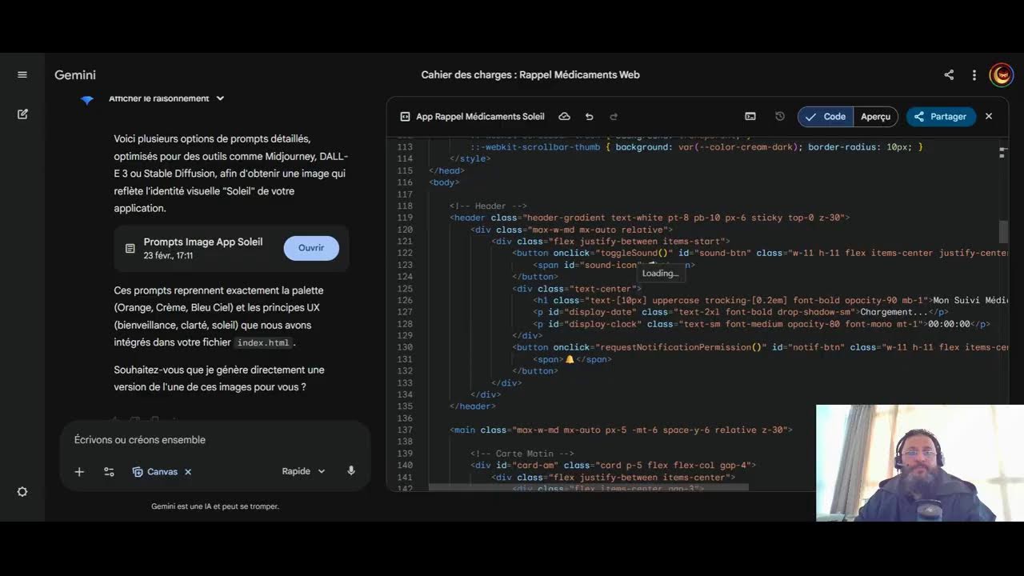Click the card-am div on line 140
Viewport: 1024px width, 576px height.
[x=613, y=465]
